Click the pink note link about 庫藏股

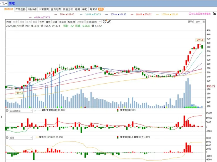[201, 14]
